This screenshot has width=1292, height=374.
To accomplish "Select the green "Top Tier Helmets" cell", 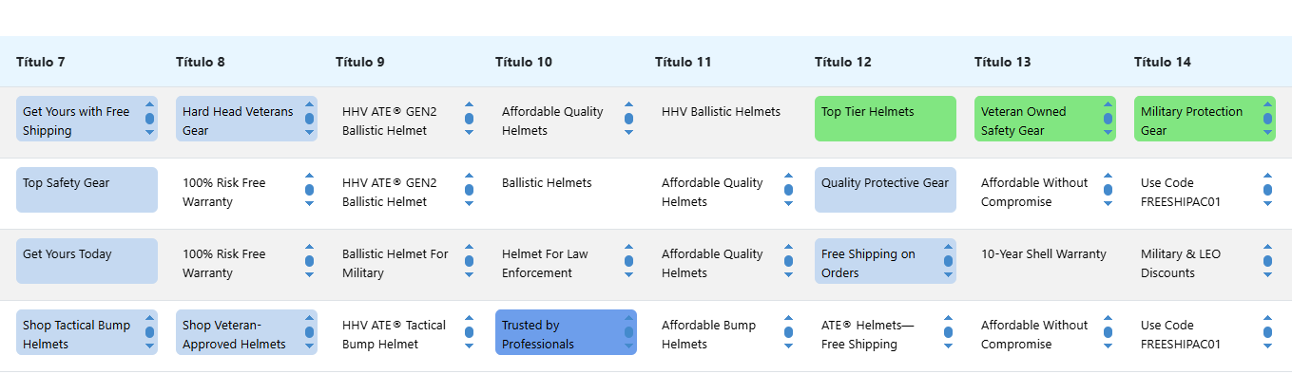I will (x=885, y=119).
